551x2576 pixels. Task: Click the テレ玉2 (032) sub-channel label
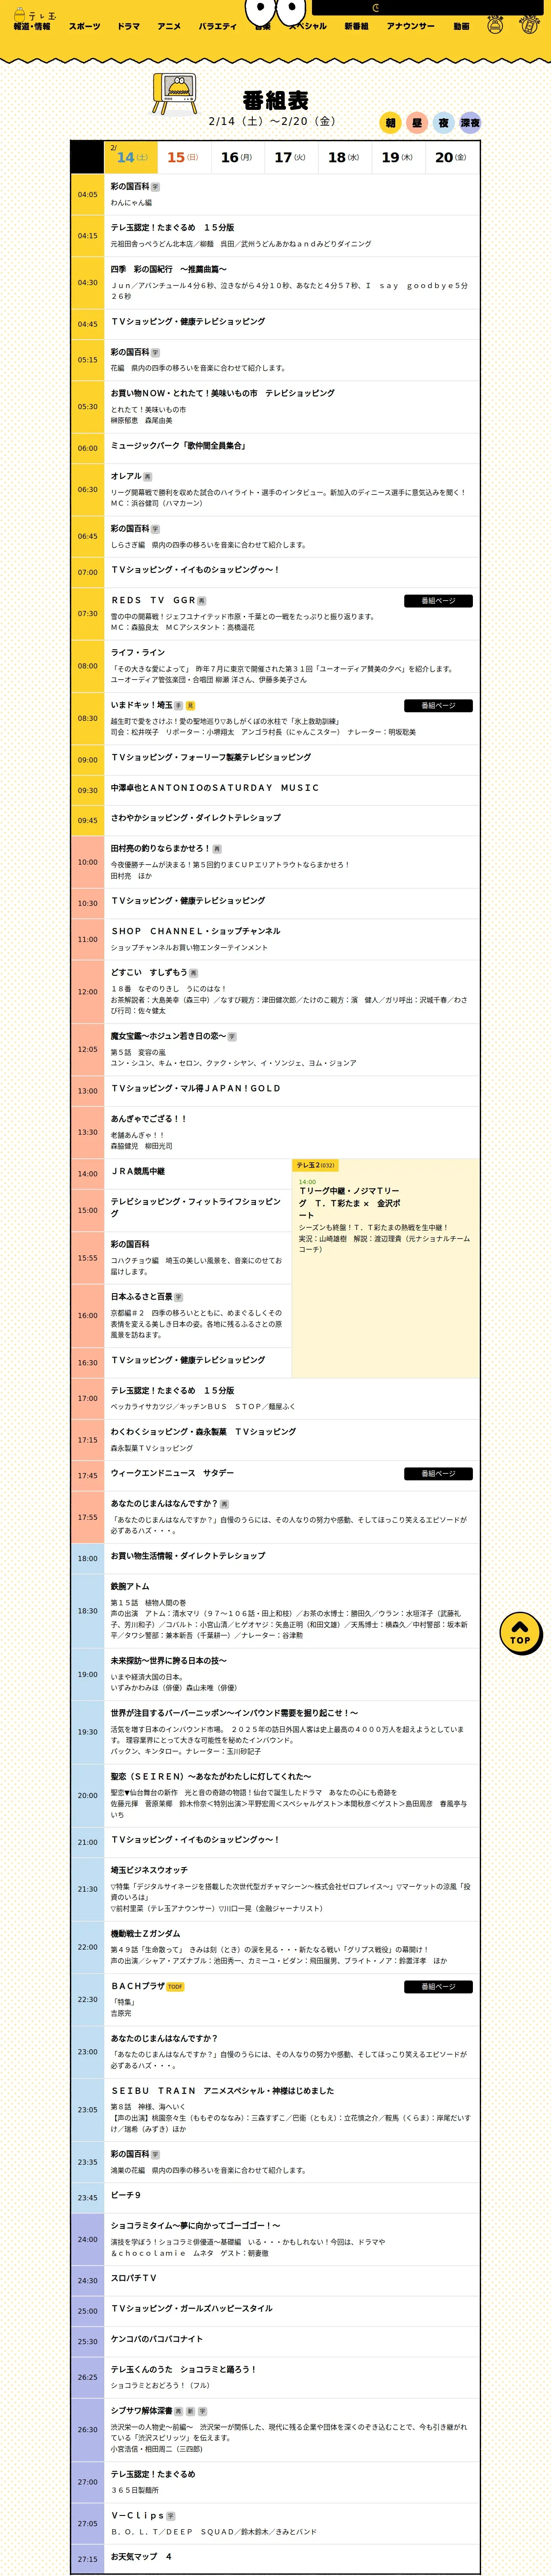click(x=316, y=1165)
